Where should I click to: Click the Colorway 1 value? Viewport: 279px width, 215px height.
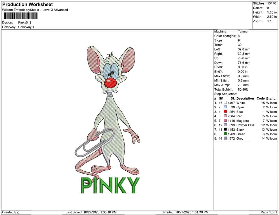tap(26, 27)
